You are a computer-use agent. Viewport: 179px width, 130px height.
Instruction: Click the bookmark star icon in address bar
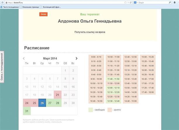(125, 2)
